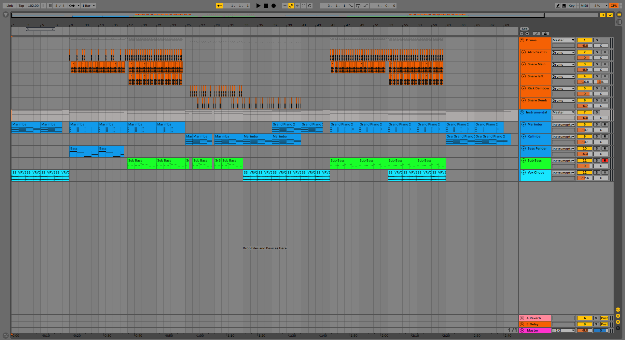This screenshot has width=625, height=340.
Task: Start playback with the Play button
Action: [x=258, y=6]
